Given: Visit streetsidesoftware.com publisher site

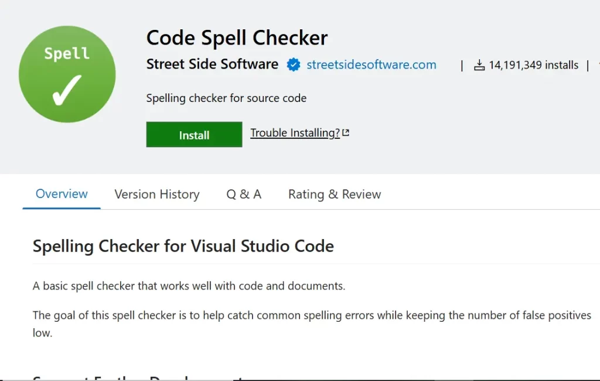Looking at the screenshot, I should [x=371, y=64].
